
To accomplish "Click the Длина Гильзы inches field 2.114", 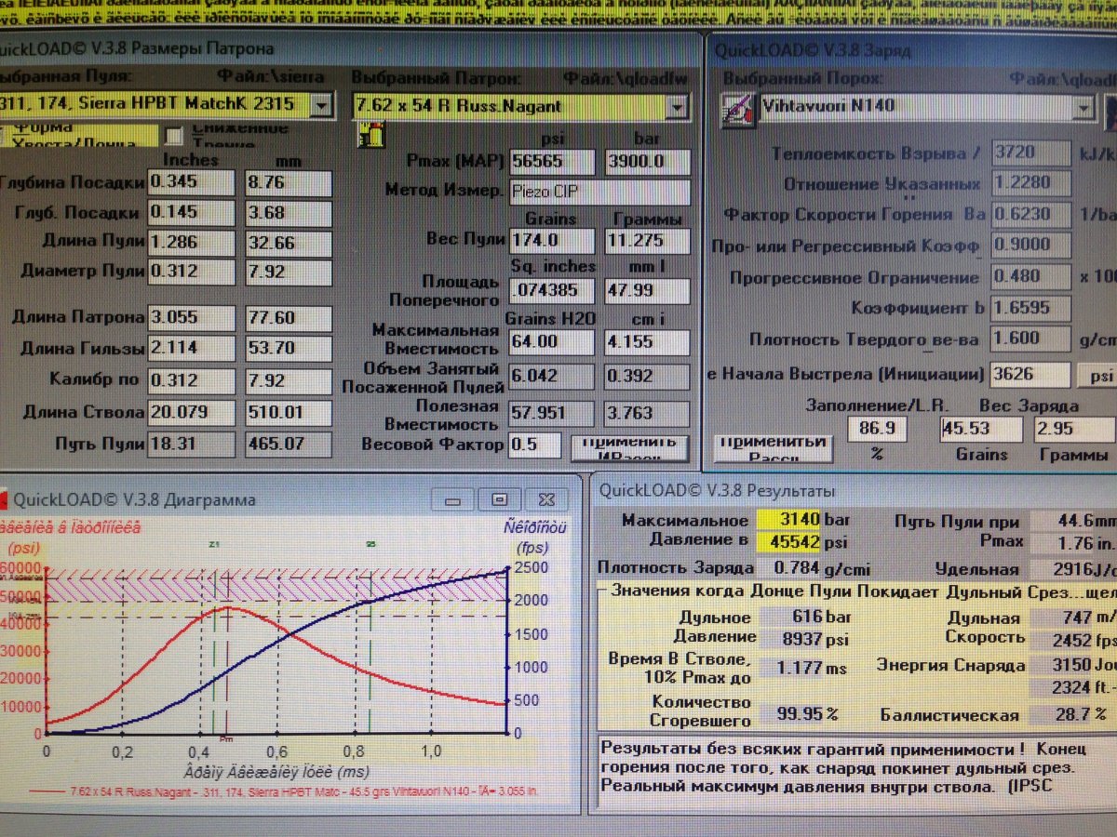I will click(192, 350).
